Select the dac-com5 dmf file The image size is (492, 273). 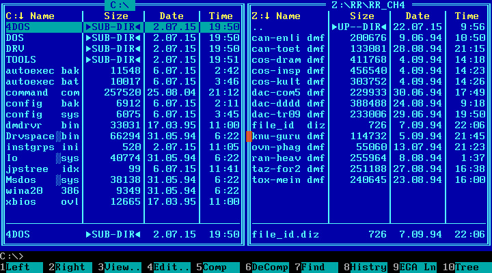coord(369,93)
